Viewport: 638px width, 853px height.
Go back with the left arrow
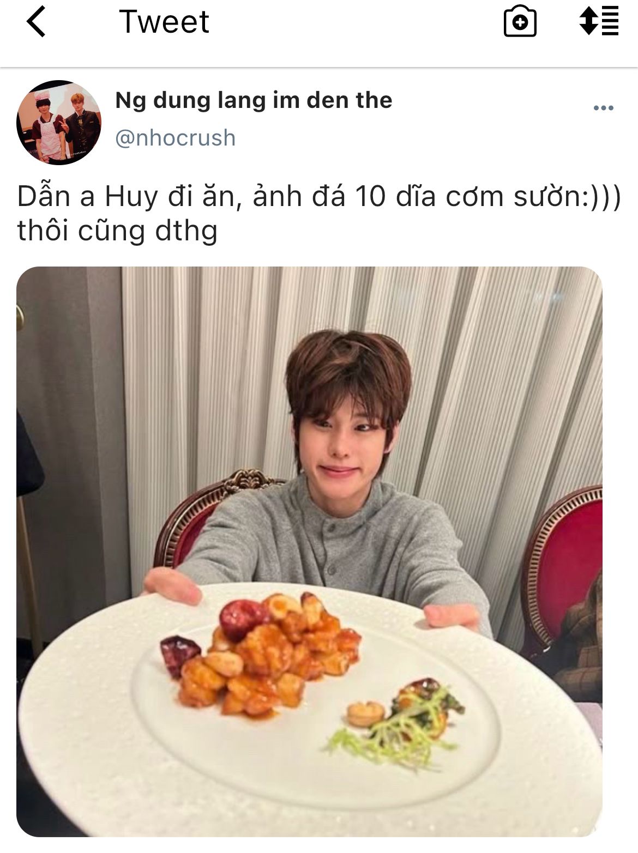point(36,22)
